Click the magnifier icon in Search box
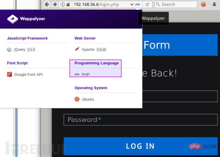220x157 pixels. [158, 4]
